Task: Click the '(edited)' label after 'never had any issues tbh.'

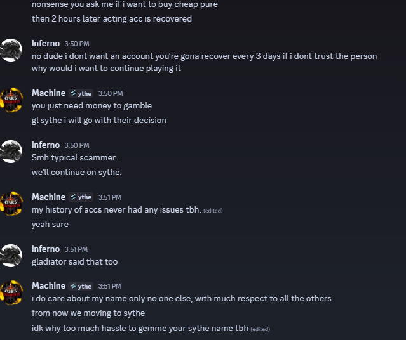Action: click(213, 211)
